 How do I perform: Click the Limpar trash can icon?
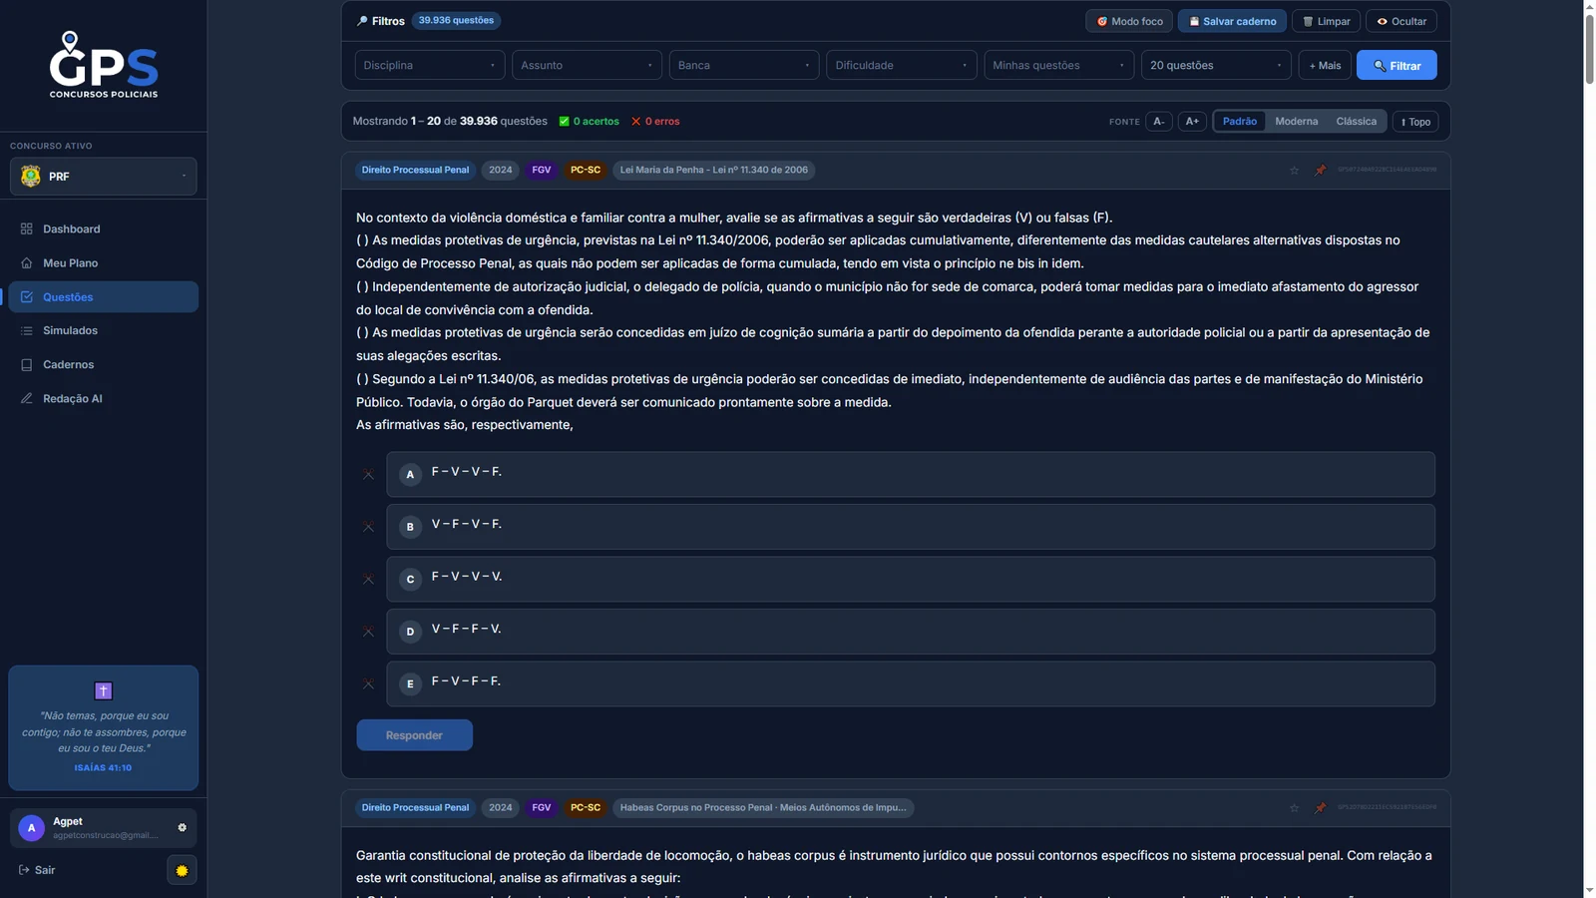pyautogui.click(x=1308, y=21)
